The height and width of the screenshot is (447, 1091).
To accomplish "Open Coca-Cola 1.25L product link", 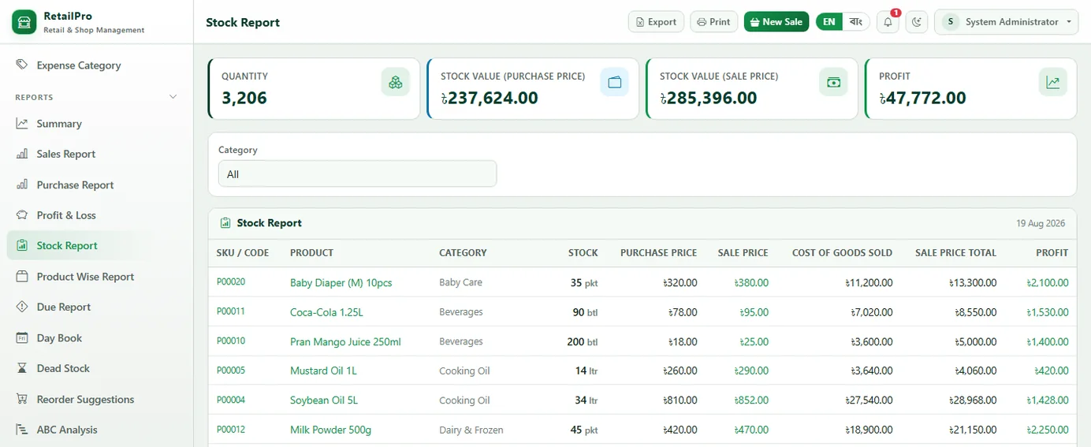I will pos(326,312).
